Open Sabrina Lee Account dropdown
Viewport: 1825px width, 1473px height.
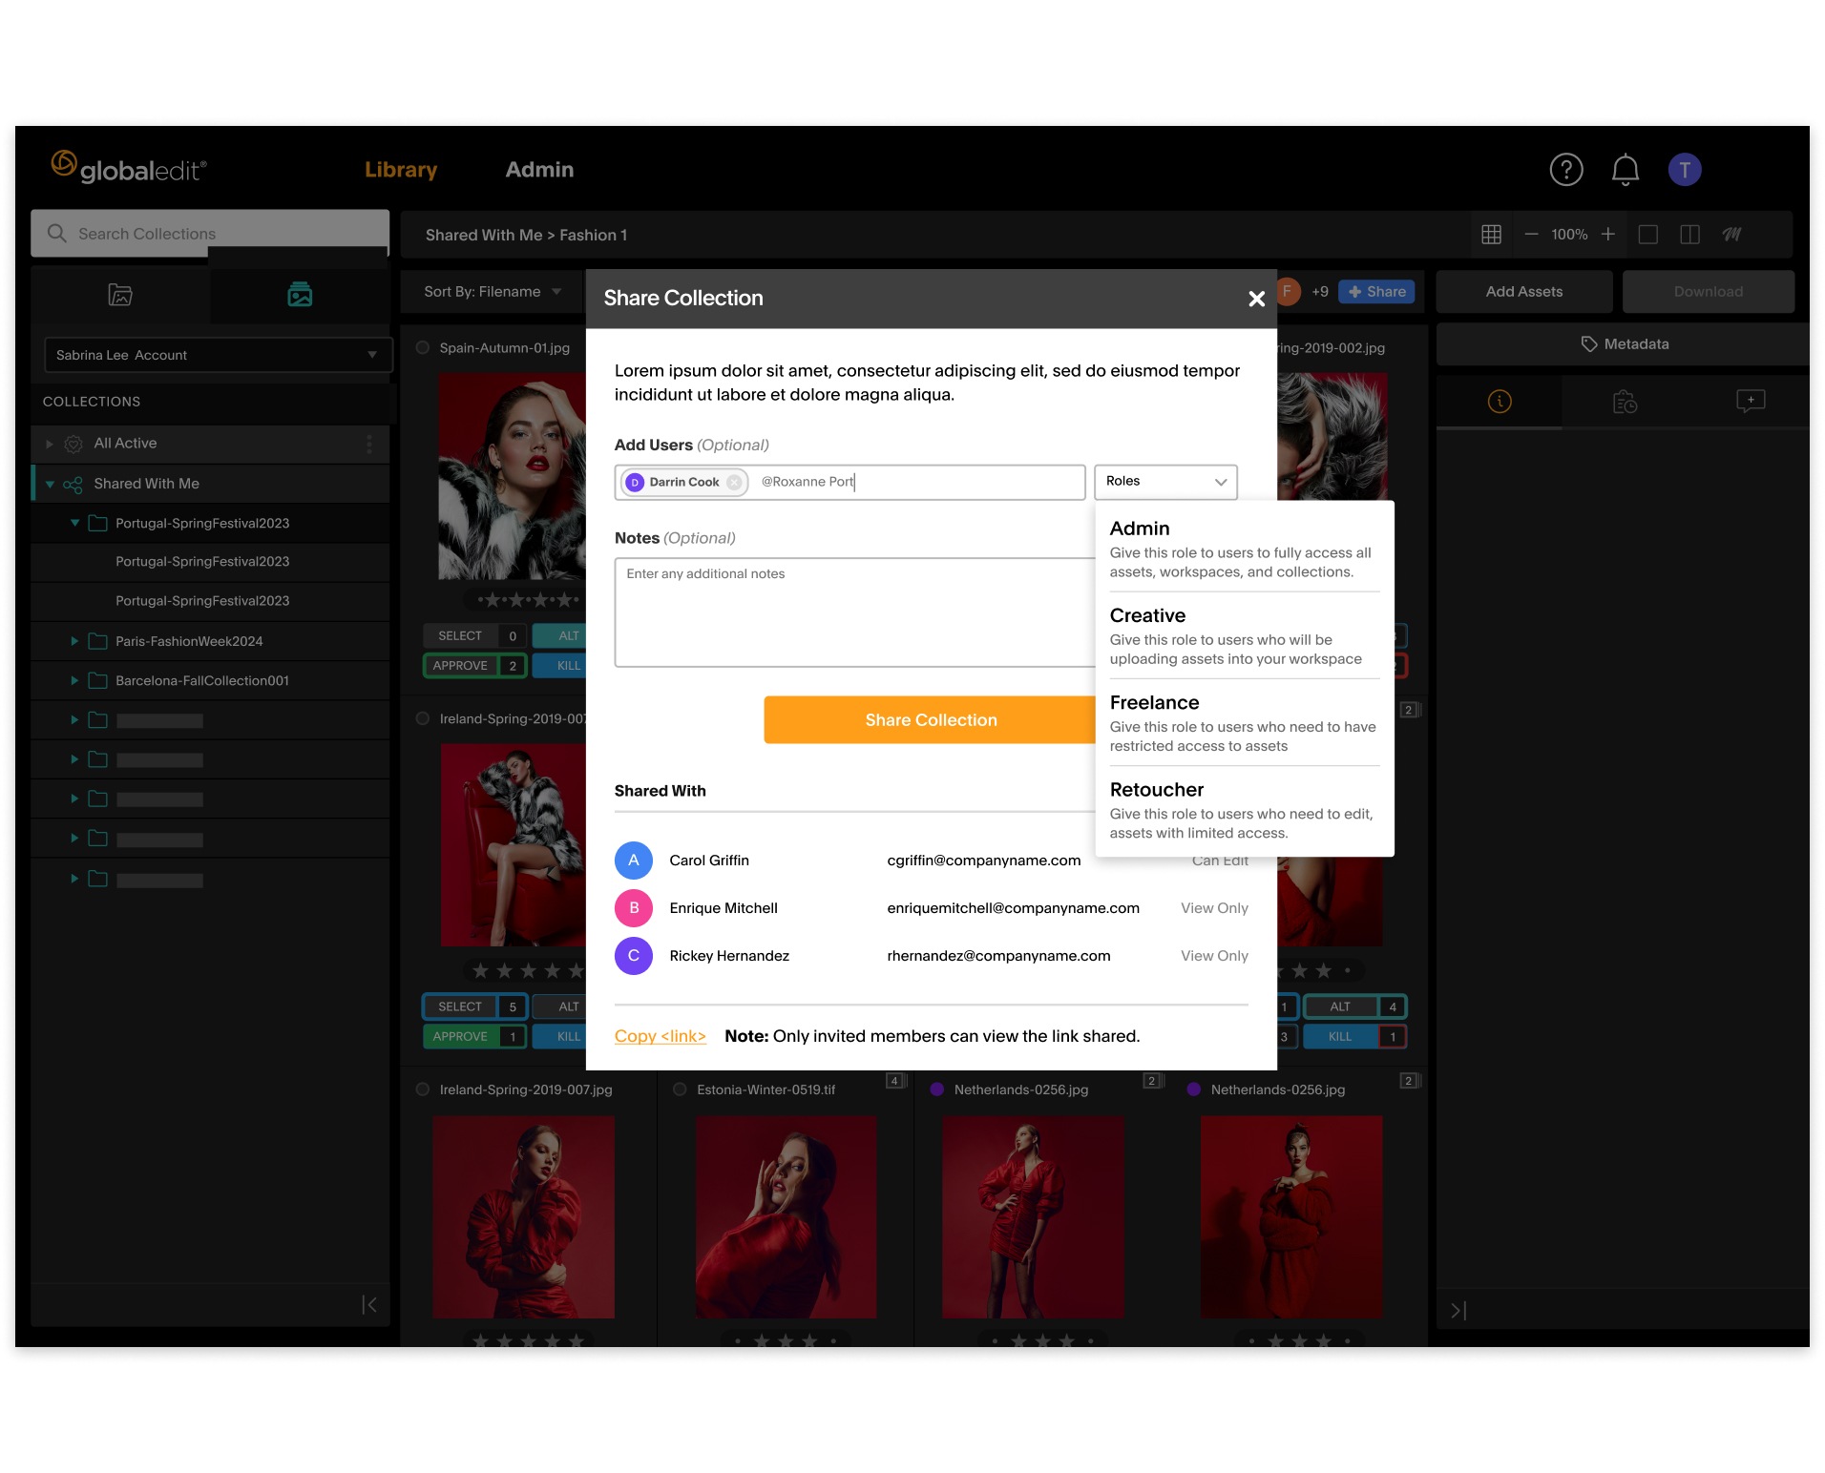(218, 355)
